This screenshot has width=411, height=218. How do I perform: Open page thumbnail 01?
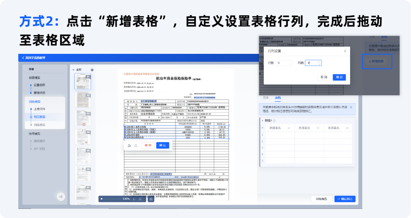(x=83, y=81)
